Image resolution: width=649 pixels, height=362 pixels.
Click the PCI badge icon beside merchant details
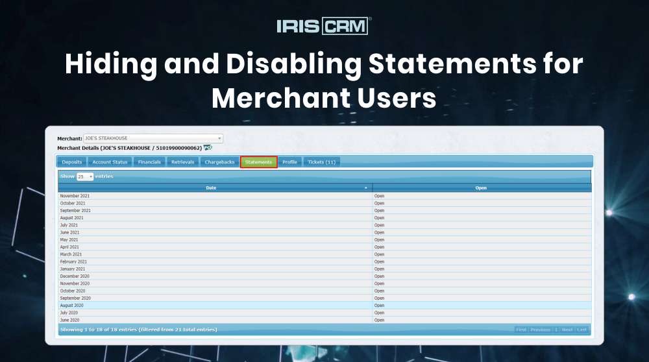208,148
